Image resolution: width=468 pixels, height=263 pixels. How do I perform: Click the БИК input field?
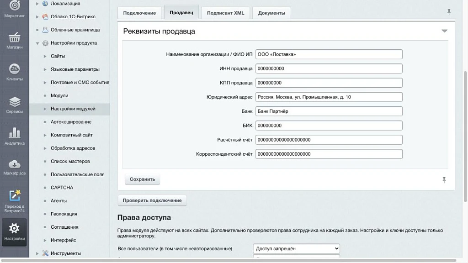click(x=329, y=126)
